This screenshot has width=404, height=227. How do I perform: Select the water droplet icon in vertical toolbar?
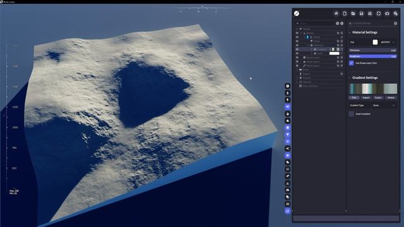288,113
